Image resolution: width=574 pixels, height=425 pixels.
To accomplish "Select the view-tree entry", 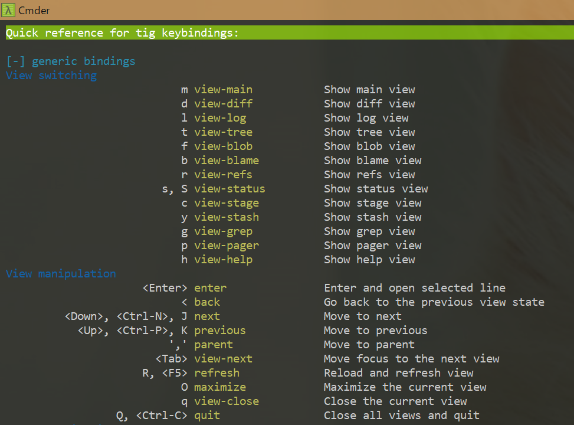I will (x=223, y=132).
